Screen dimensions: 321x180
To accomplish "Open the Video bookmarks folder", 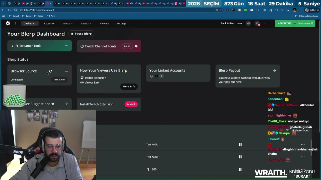I will click(39, 16).
